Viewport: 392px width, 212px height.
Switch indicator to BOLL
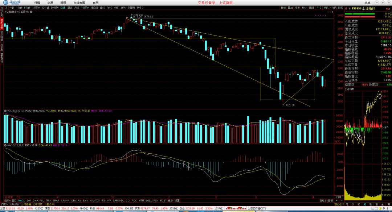(x=148, y=200)
